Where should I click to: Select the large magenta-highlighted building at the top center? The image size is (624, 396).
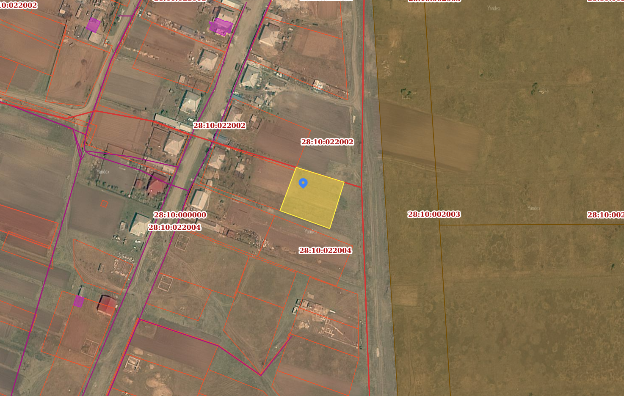pyautogui.click(x=221, y=26)
